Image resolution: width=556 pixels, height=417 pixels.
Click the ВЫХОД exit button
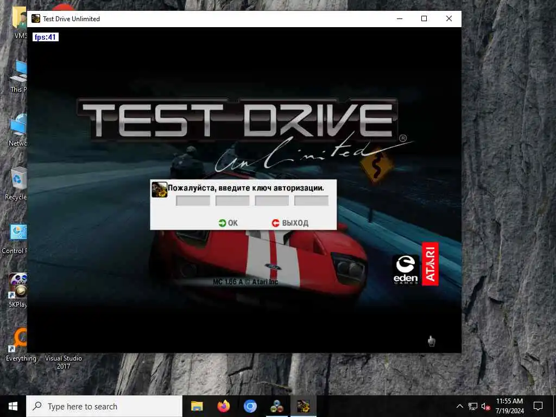tap(290, 223)
